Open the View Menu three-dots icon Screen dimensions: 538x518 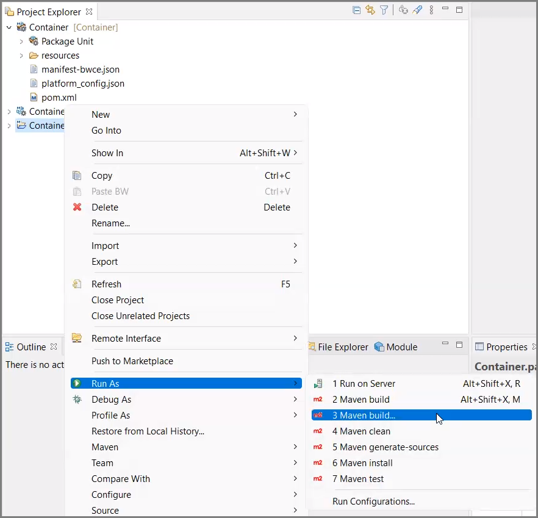(x=432, y=10)
